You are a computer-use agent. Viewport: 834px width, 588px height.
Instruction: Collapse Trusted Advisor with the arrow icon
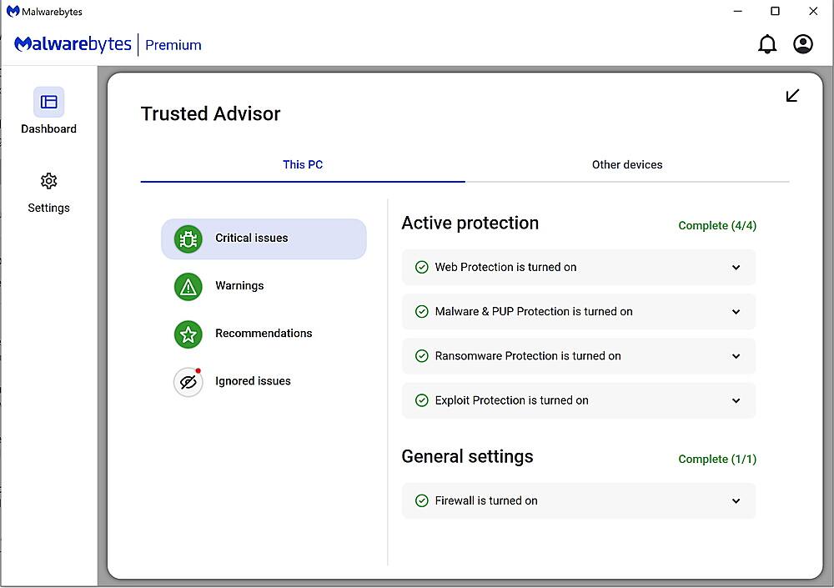click(792, 95)
